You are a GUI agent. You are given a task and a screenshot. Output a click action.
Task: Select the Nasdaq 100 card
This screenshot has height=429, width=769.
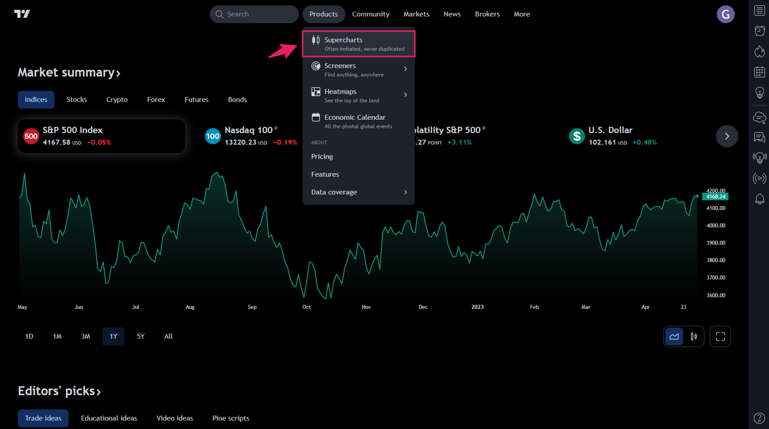point(250,136)
